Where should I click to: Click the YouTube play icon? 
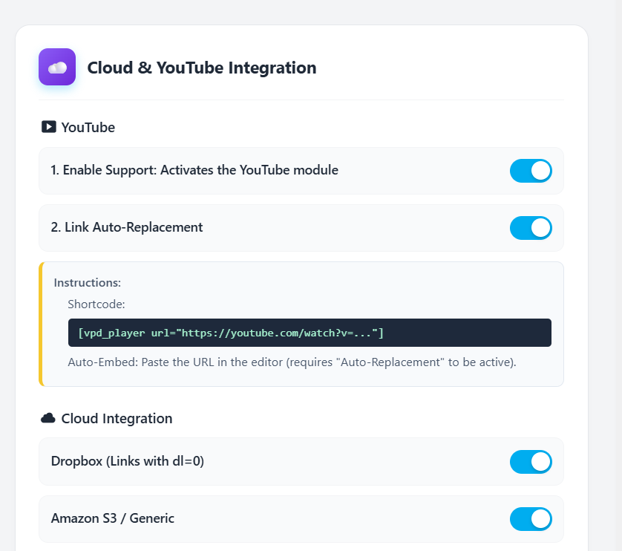[x=48, y=127]
